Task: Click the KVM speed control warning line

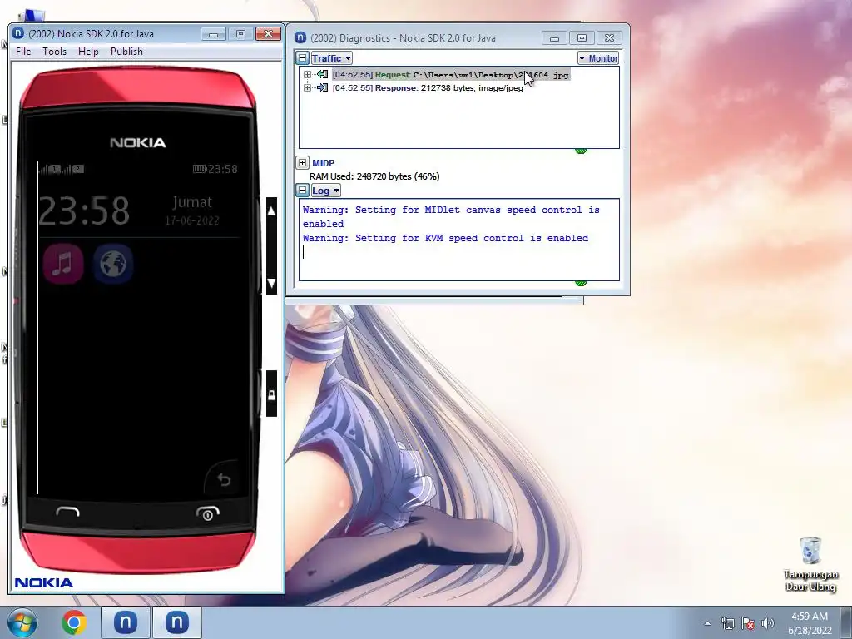Action: [x=446, y=238]
